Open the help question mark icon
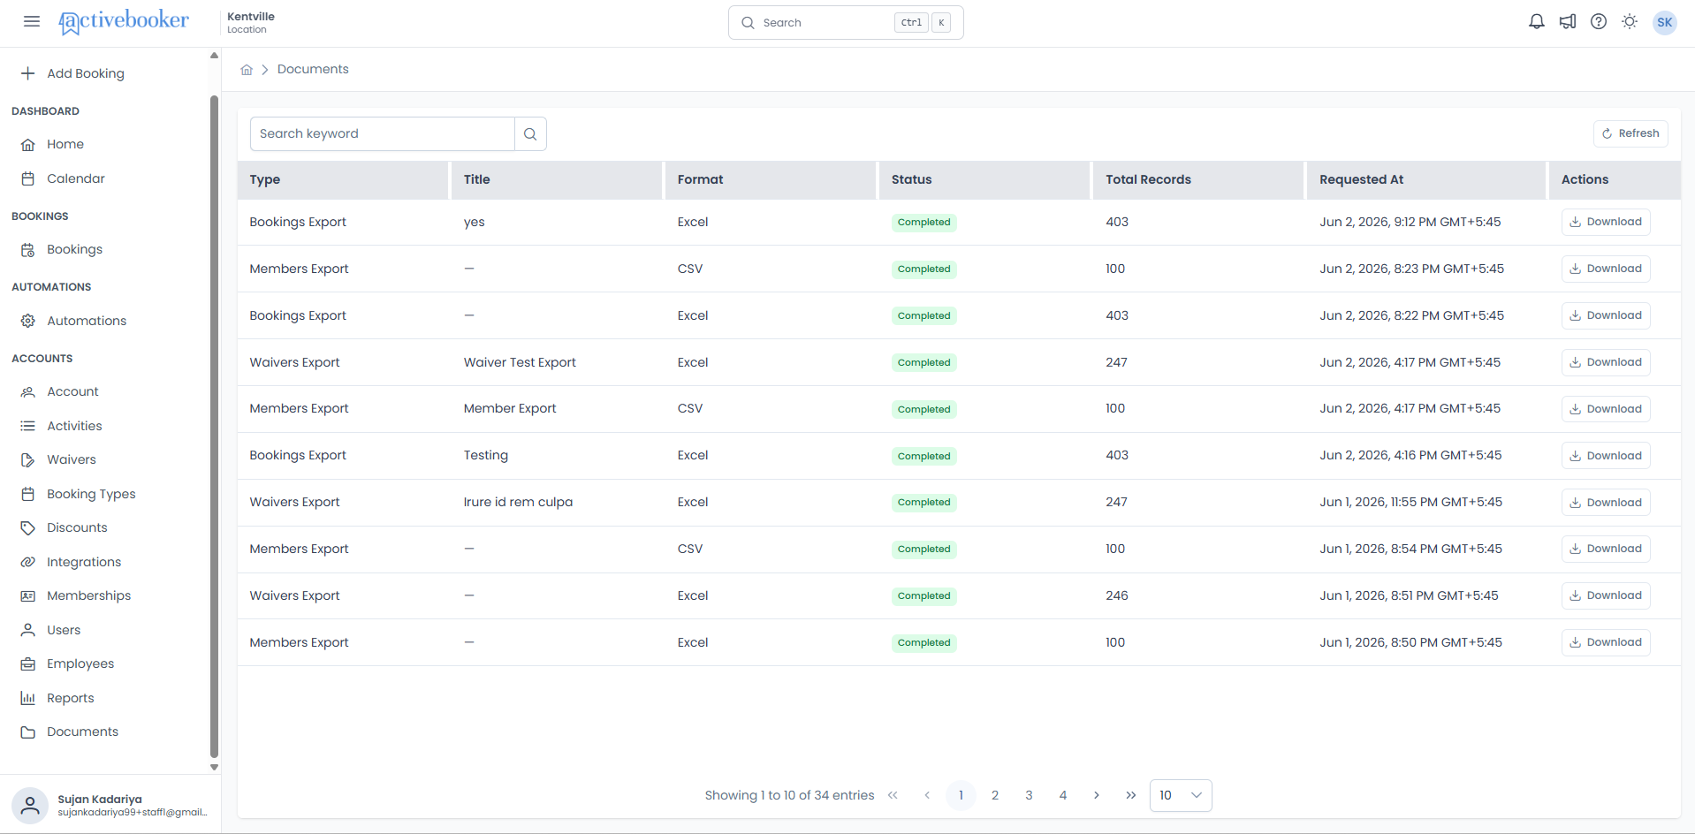The width and height of the screenshot is (1695, 834). point(1599,22)
